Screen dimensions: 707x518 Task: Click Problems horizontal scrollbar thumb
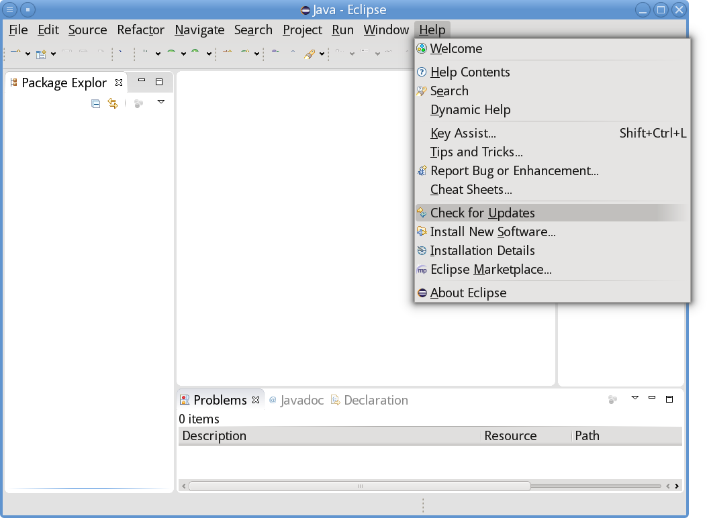pos(360,486)
